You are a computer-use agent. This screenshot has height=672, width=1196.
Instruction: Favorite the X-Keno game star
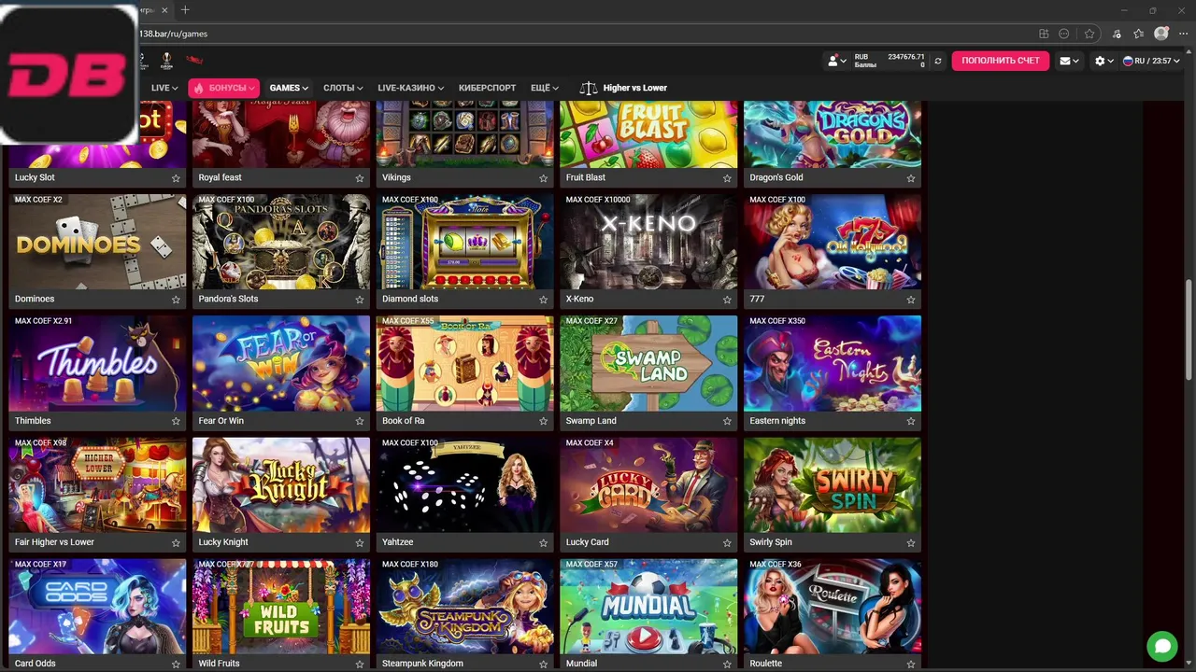pos(727,300)
